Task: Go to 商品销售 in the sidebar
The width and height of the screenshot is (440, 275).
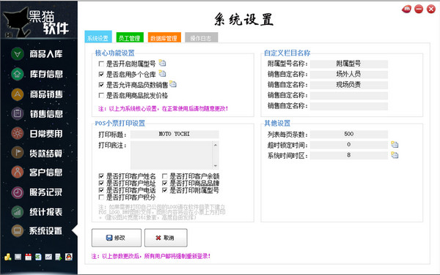Action: coord(37,94)
